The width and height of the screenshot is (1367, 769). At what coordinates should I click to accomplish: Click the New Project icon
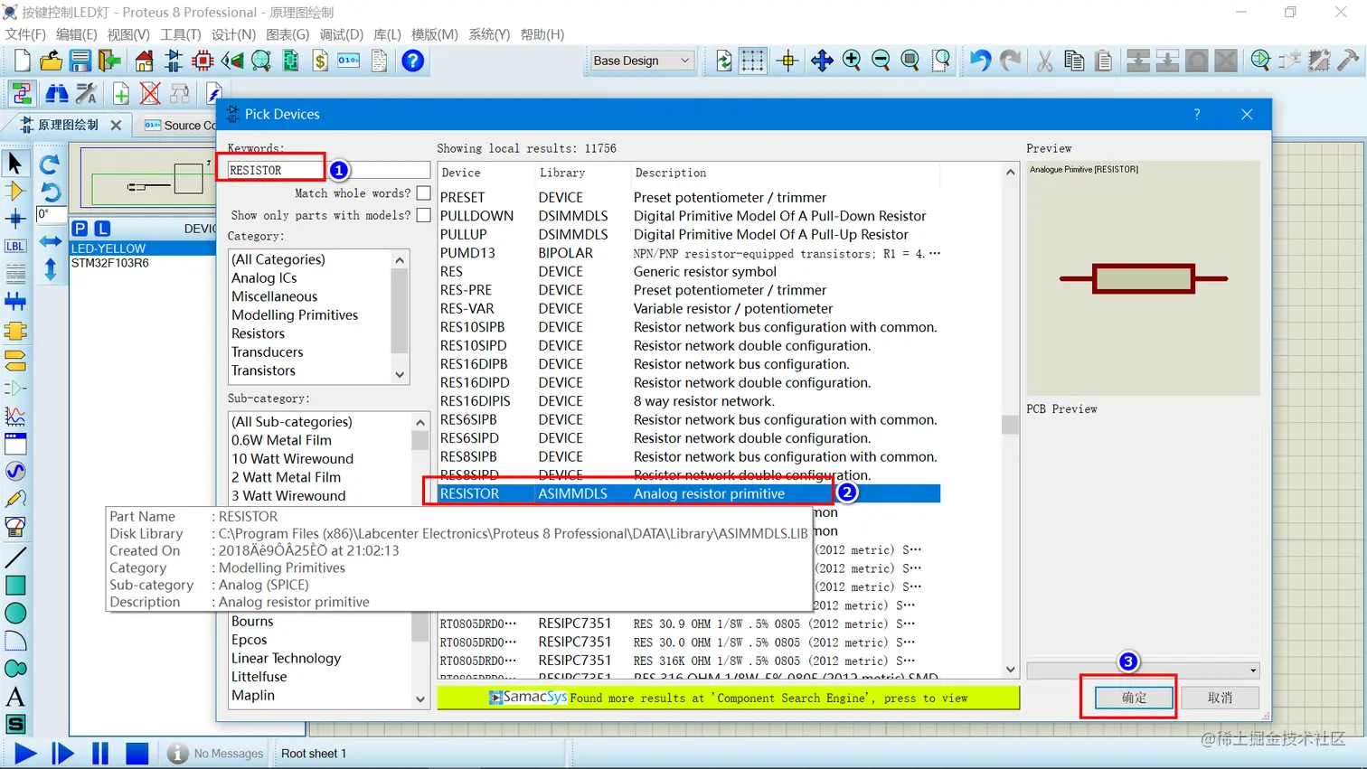click(22, 61)
